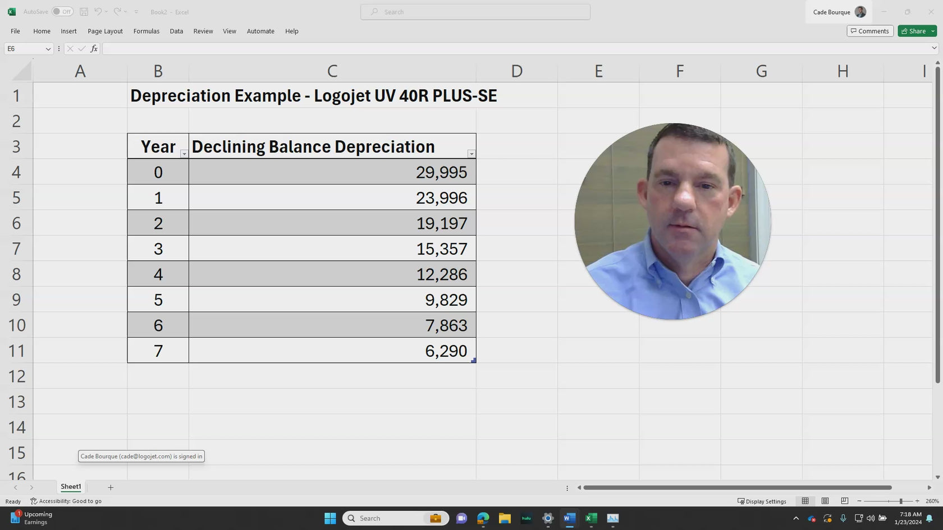Switch to Page Layout view icon
This screenshot has width=943, height=530.
pyautogui.click(x=825, y=501)
